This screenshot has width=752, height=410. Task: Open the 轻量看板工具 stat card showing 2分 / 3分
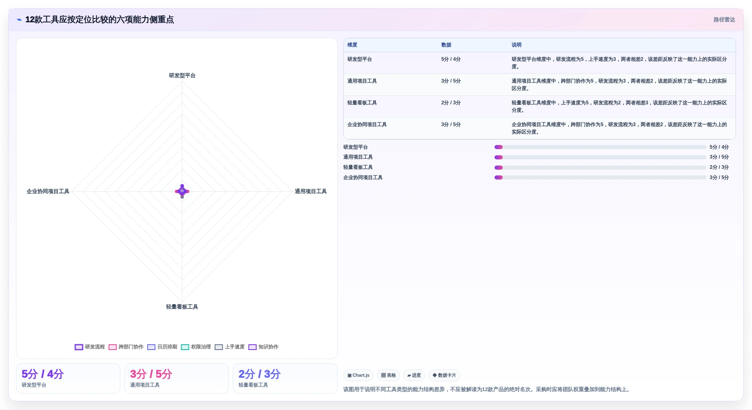click(x=285, y=378)
